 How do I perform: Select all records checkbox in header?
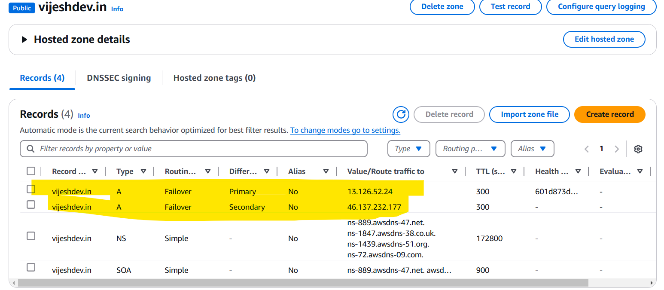point(31,171)
